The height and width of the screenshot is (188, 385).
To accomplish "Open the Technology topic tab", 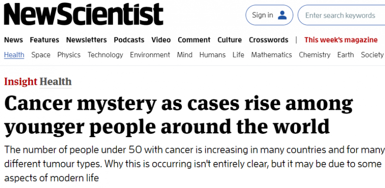I will point(105,55).
